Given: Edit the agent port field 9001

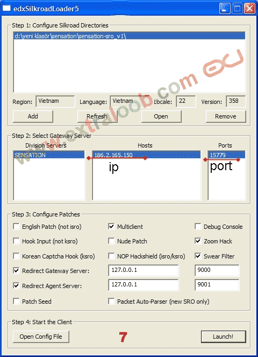Looking at the screenshot, I should point(217,285).
